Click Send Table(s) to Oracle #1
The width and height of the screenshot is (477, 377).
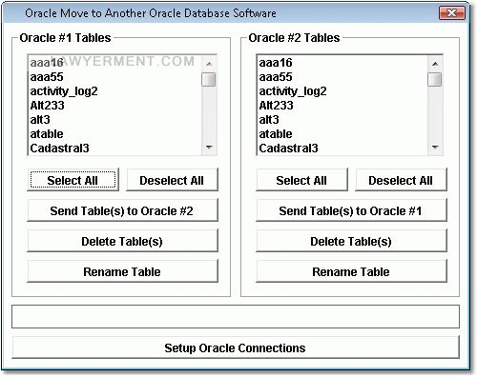pyautogui.click(x=351, y=210)
